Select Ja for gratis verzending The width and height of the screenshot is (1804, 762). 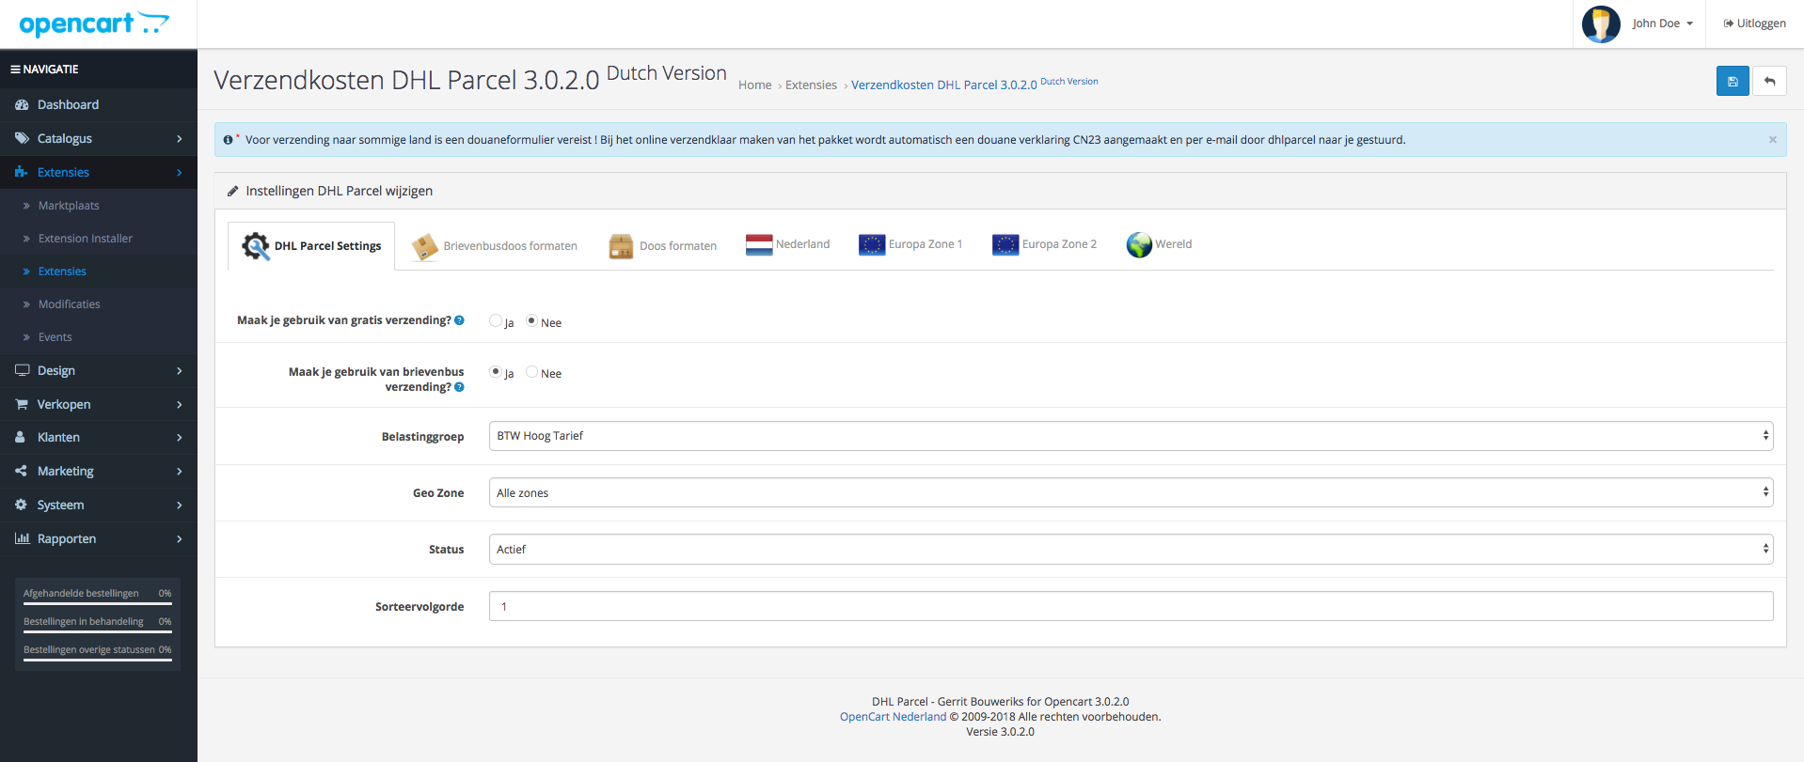pyautogui.click(x=496, y=321)
